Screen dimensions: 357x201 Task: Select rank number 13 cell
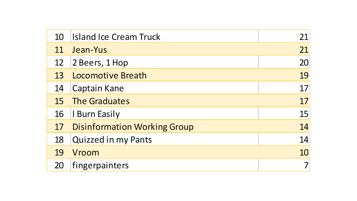point(59,75)
